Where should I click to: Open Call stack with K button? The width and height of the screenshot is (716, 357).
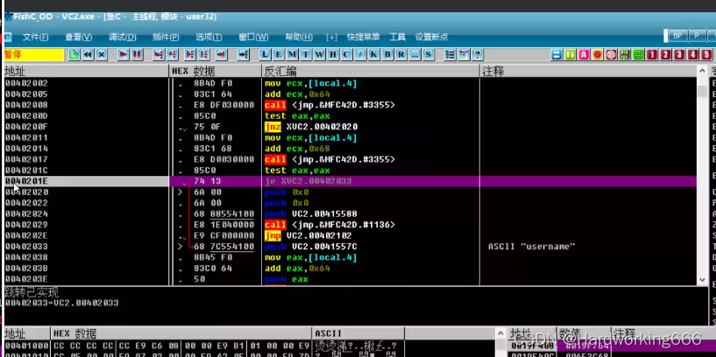coord(374,55)
